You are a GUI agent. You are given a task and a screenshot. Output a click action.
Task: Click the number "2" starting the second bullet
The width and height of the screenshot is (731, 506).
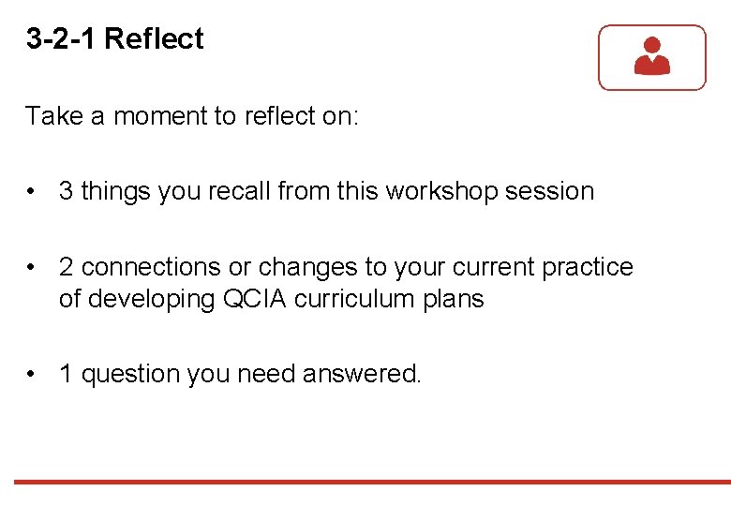[x=66, y=267]
